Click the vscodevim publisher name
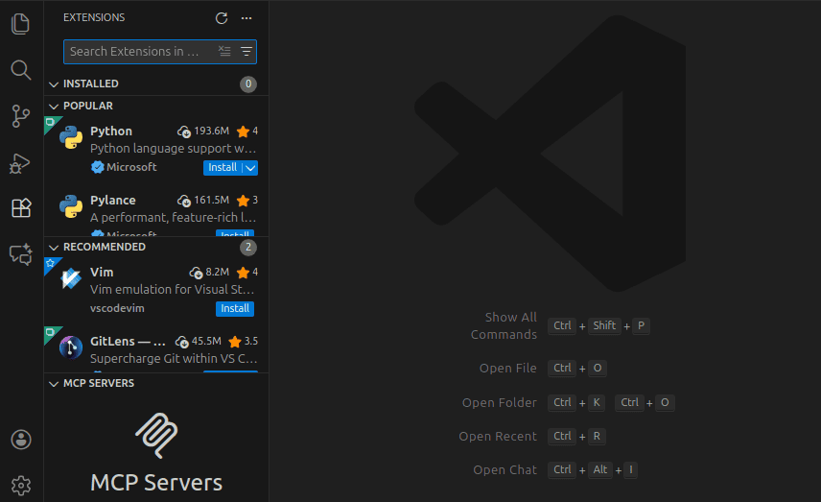The height and width of the screenshot is (502, 821). [x=117, y=308]
